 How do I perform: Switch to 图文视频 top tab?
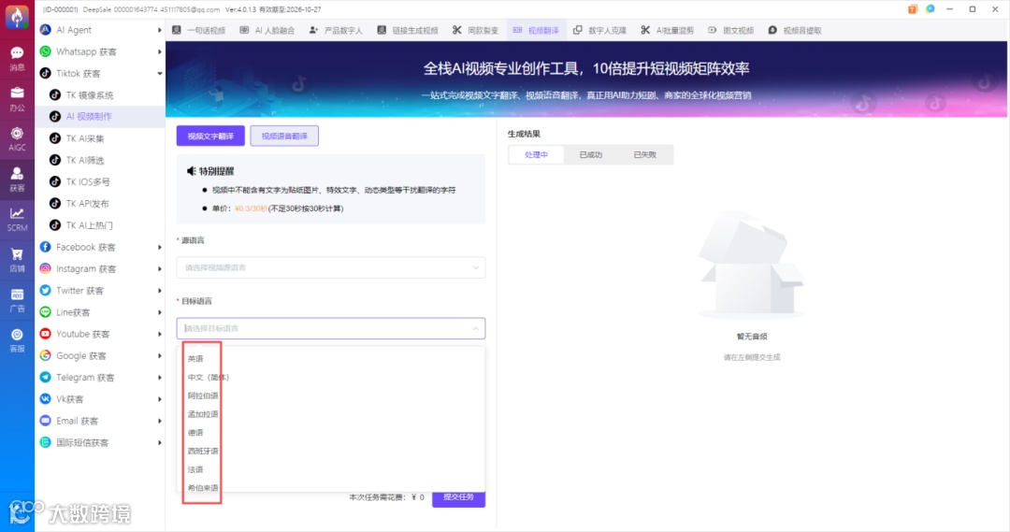[x=731, y=30]
